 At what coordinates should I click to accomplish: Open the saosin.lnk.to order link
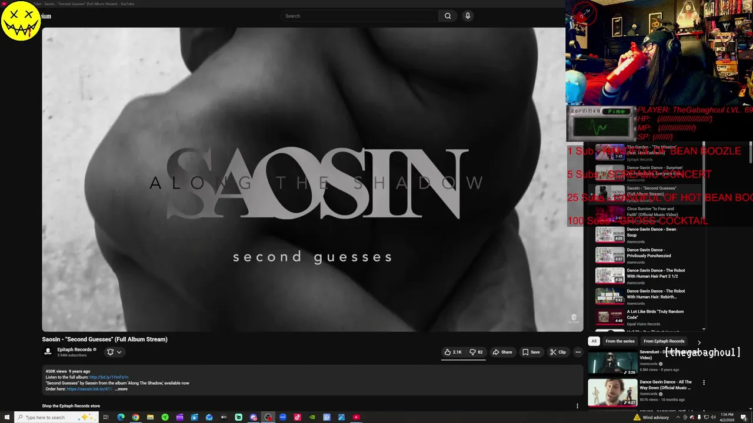[x=89, y=389]
